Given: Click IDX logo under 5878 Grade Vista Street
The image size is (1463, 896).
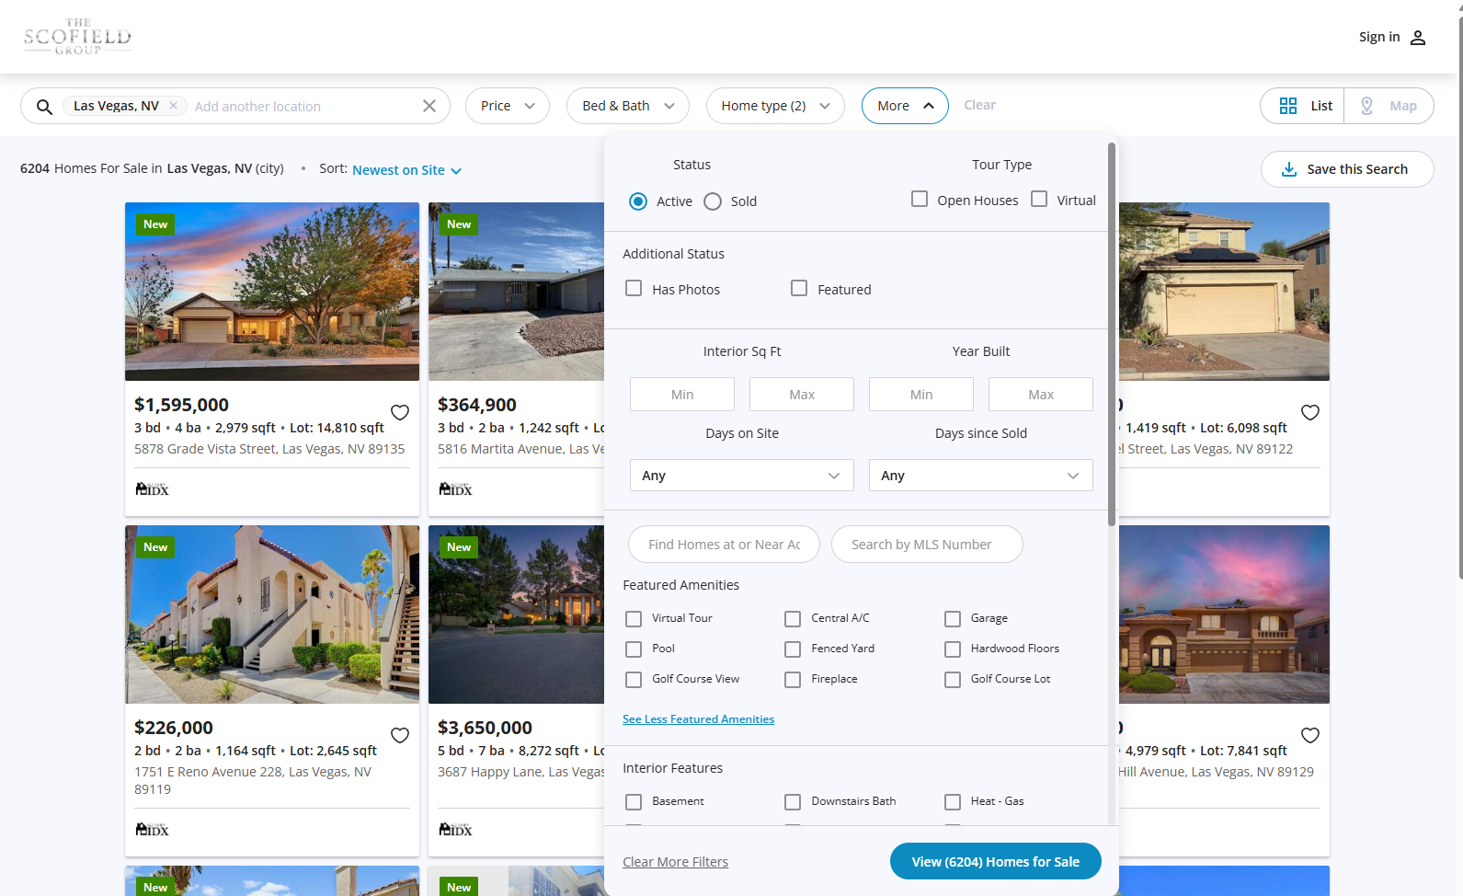Looking at the screenshot, I should pos(153,488).
